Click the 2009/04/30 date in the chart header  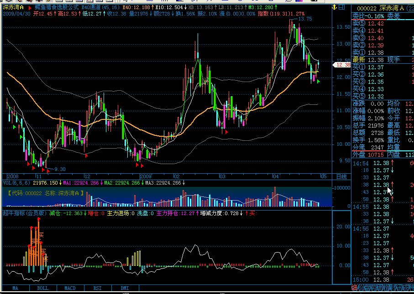[x=16, y=14]
